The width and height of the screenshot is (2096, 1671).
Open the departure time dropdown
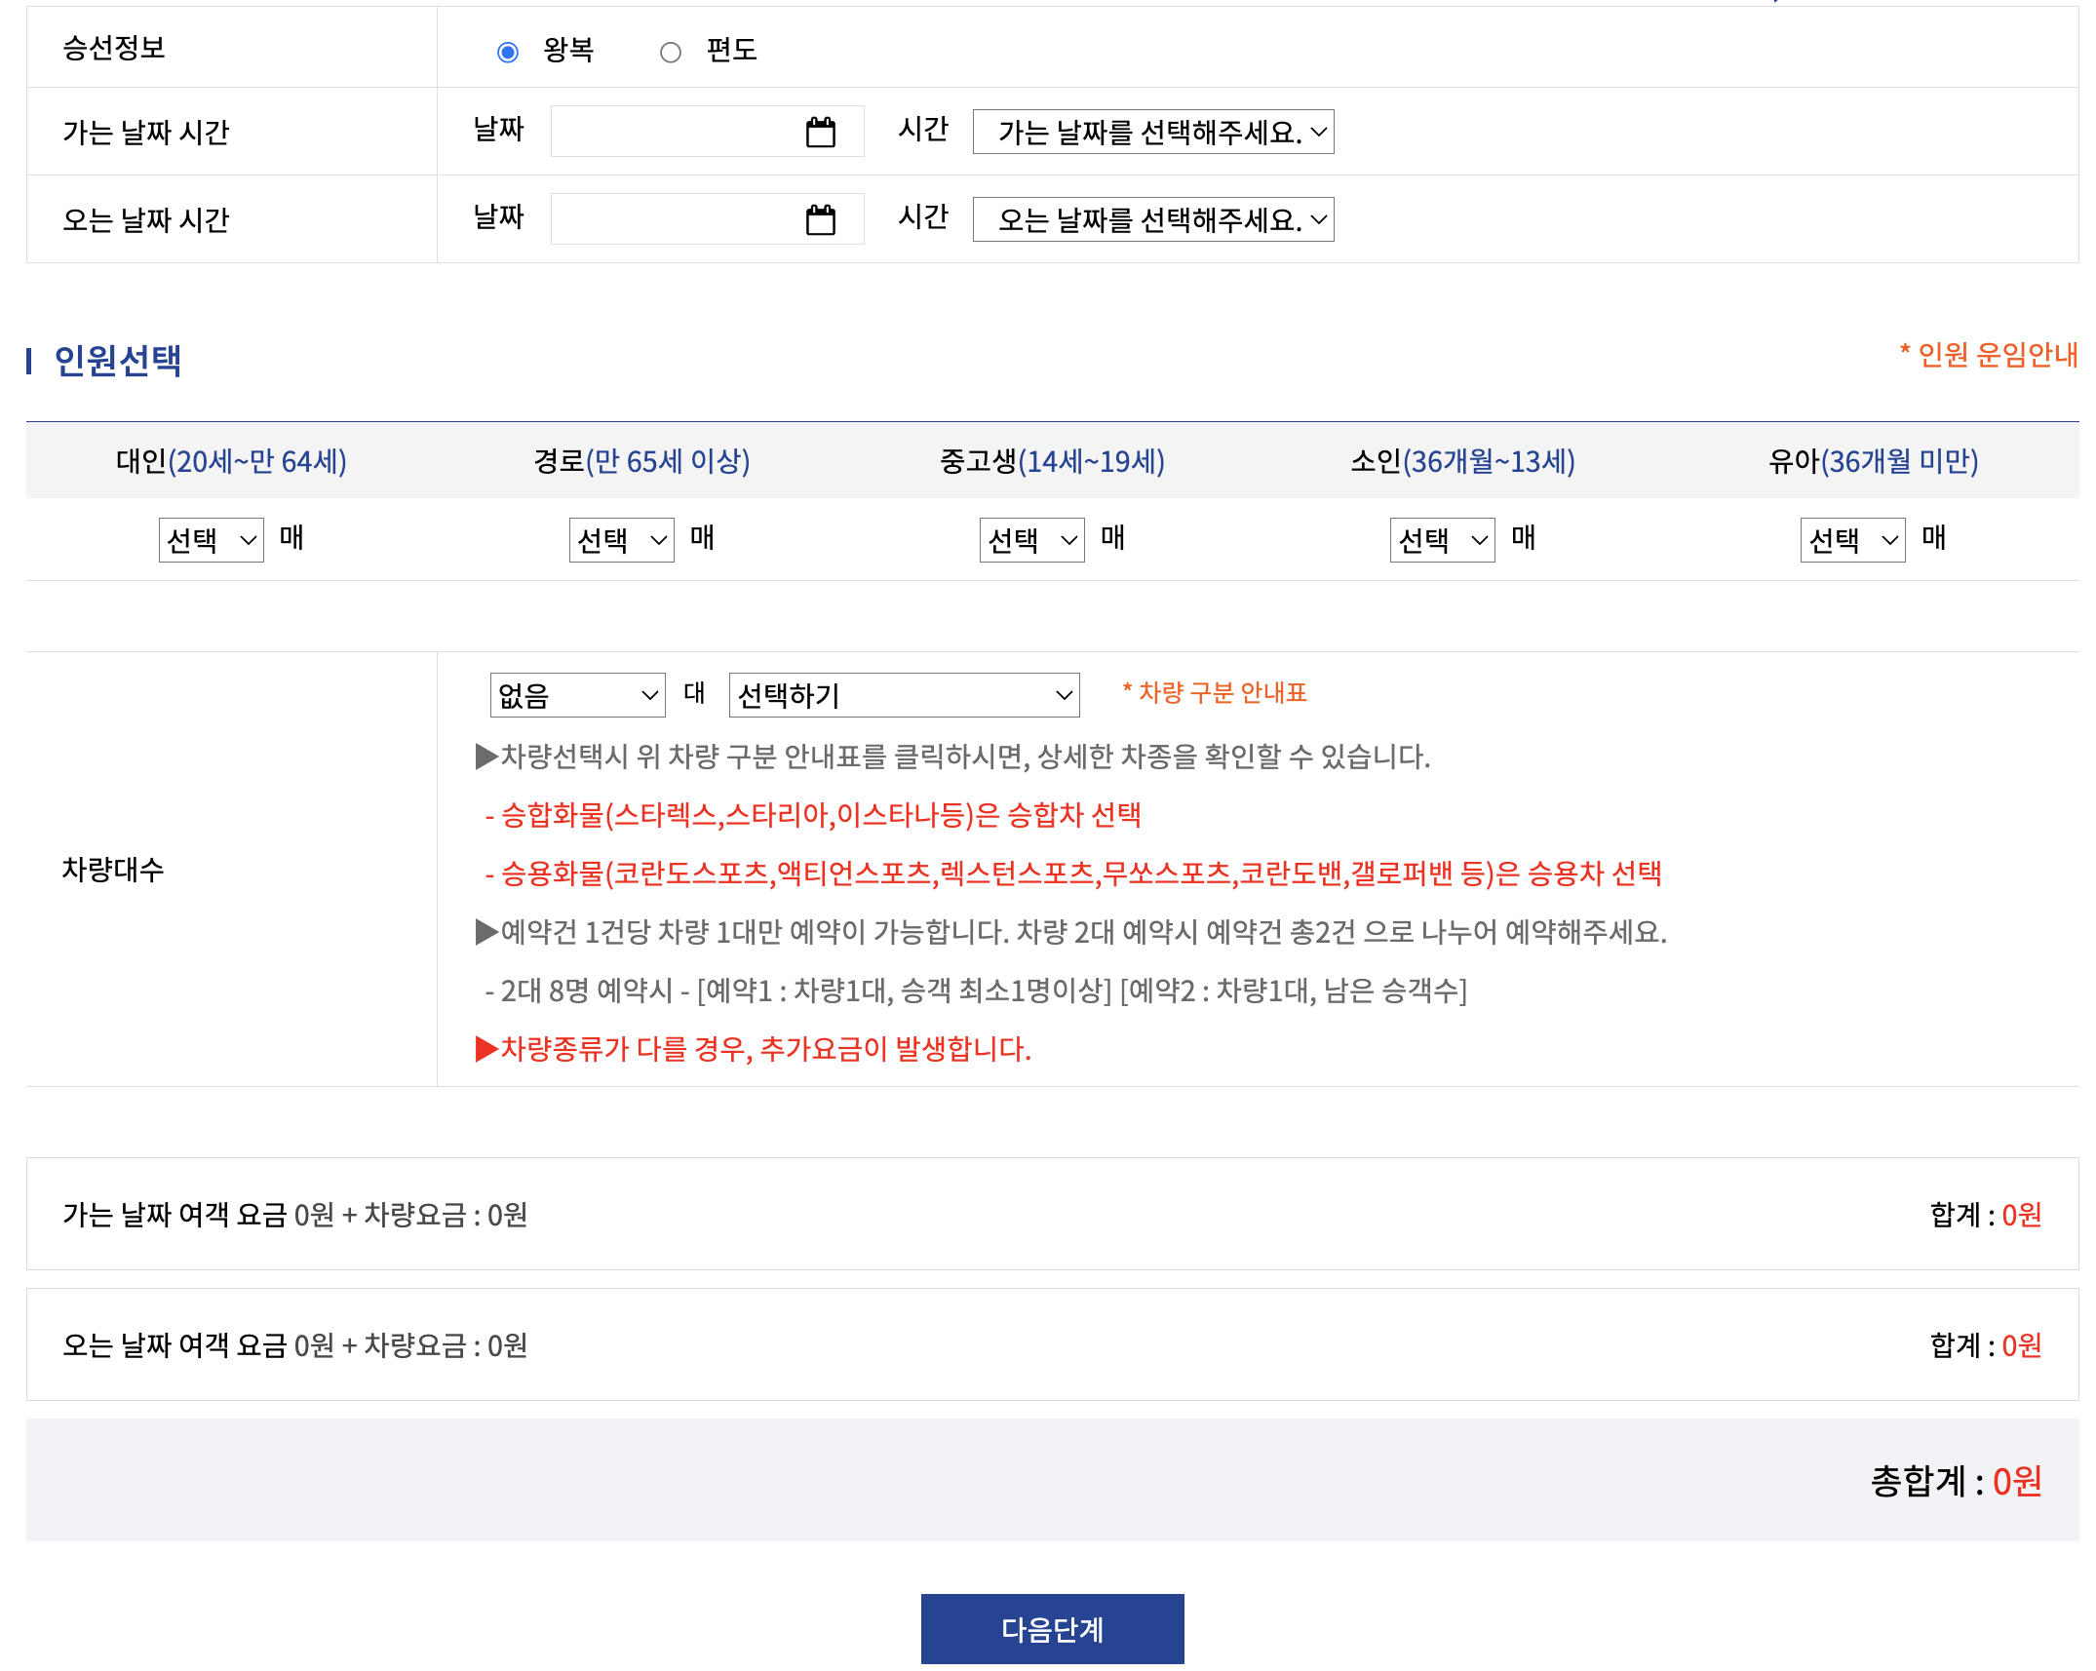(x=1152, y=132)
